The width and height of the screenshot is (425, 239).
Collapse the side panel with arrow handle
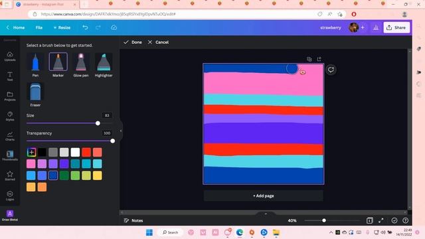[x=121, y=131]
